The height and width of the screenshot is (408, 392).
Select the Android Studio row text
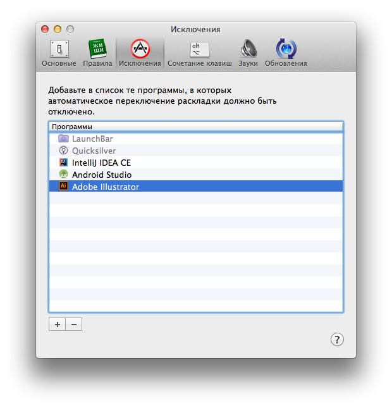[x=102, y=175]
